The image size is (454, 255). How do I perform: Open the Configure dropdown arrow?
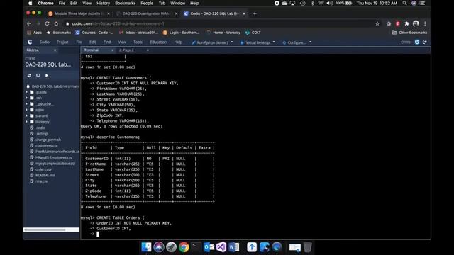pyautogui.click(x=310, y=42)
